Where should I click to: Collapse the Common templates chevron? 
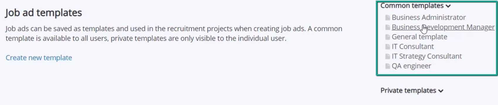(448, 6)
